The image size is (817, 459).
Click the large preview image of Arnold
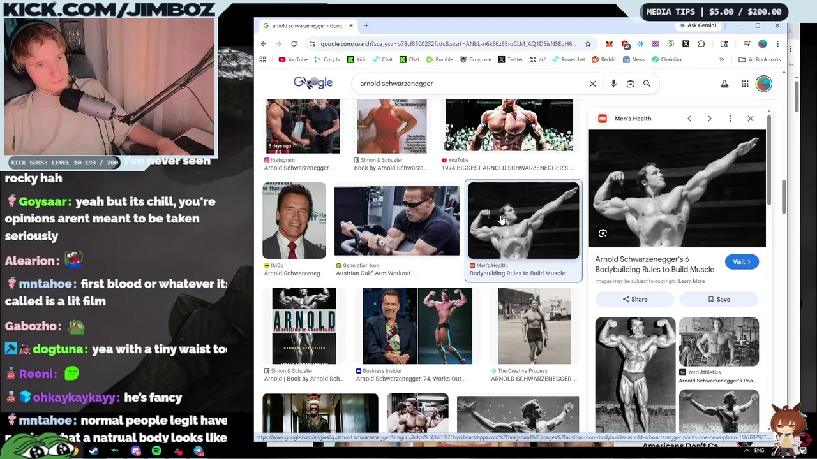[x=677, y=189]
